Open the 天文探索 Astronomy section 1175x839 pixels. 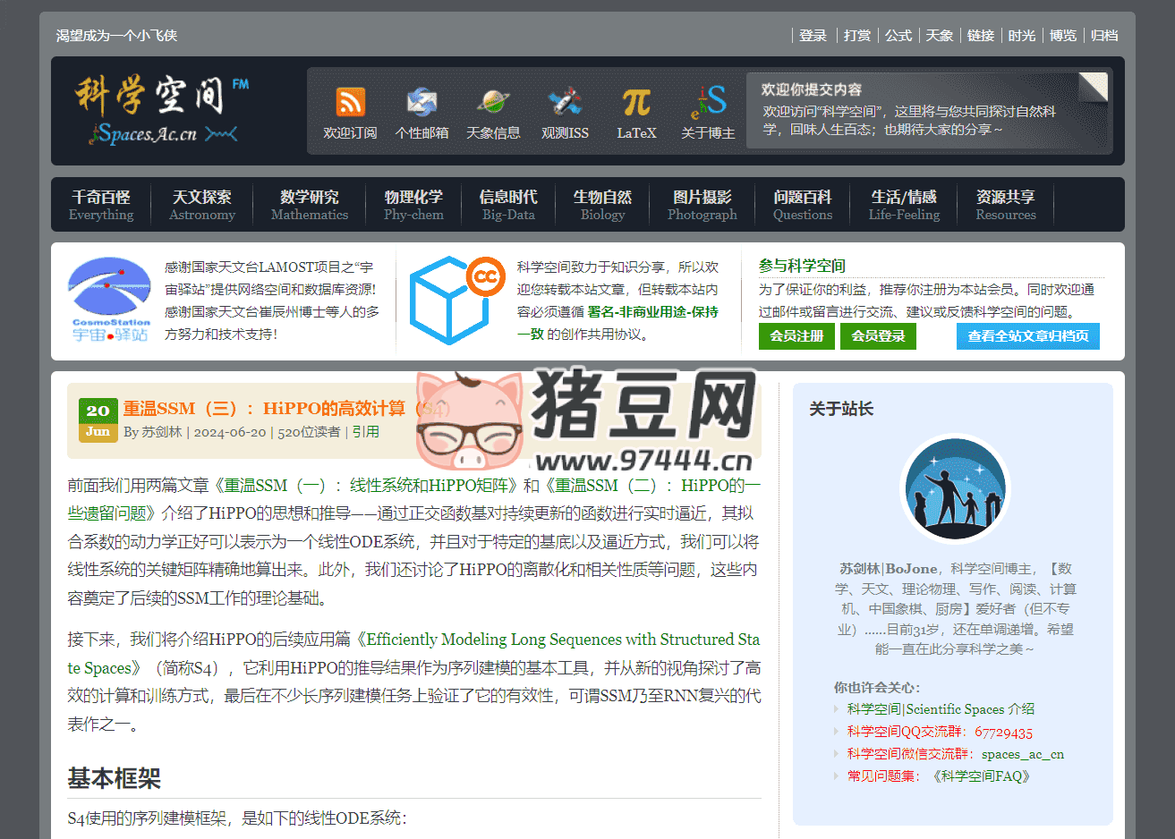click(202, 204)
